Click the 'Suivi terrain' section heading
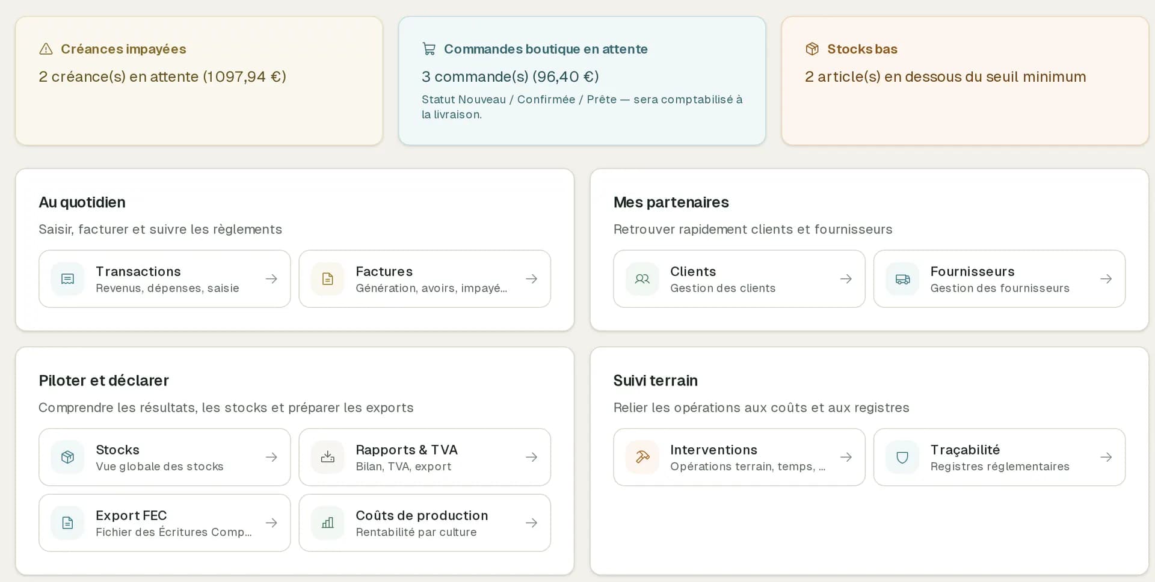Screen dimensions: 1155x582 click(x=655, y=381)
